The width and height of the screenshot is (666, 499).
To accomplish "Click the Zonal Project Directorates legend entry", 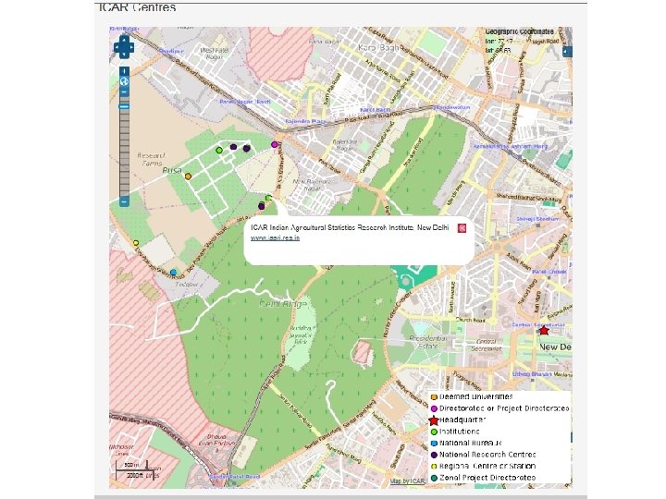I will tap(487, 478).
